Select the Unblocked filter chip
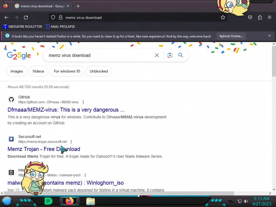Screen dimensions: 276x207 99,71
